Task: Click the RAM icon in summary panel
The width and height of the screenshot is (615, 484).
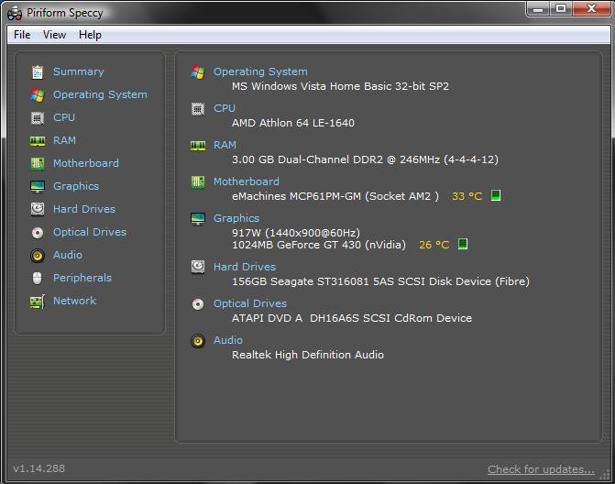Action: [x=198, y=146]
